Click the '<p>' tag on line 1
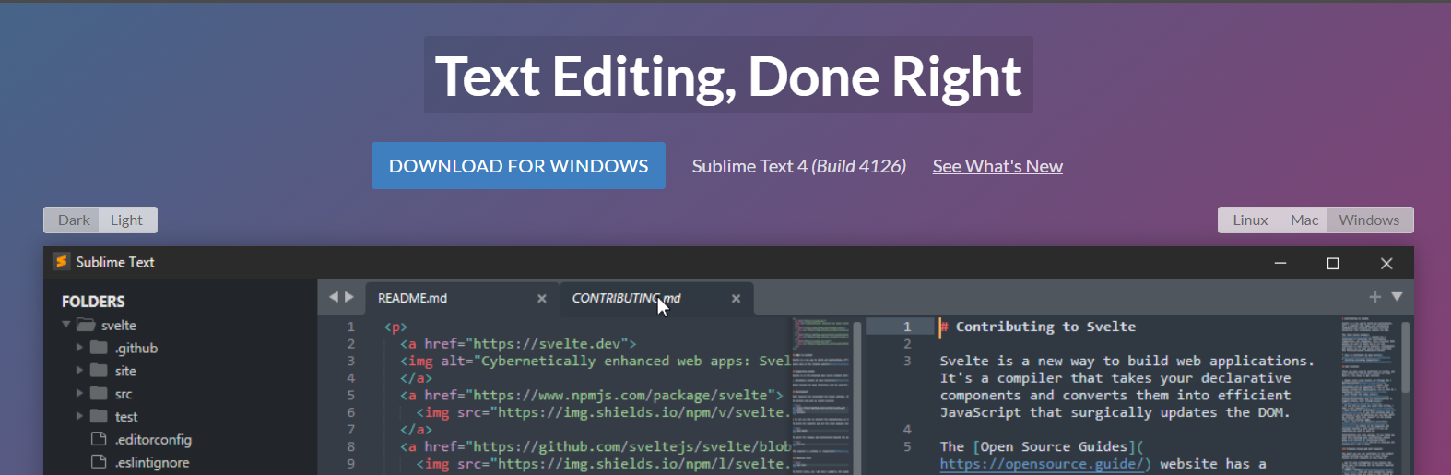1451x475 pixels. pos(395,327)
